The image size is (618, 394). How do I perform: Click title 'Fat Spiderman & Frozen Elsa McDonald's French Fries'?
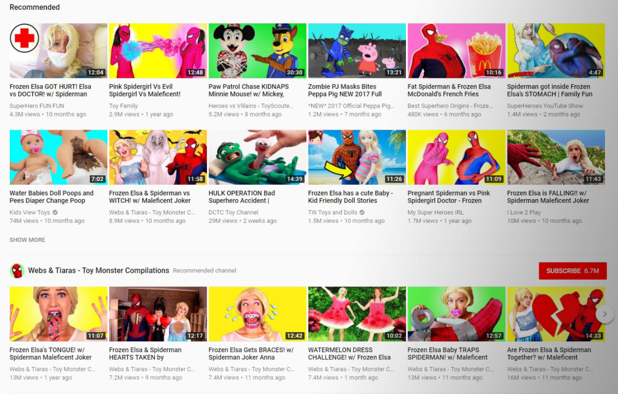449,90
